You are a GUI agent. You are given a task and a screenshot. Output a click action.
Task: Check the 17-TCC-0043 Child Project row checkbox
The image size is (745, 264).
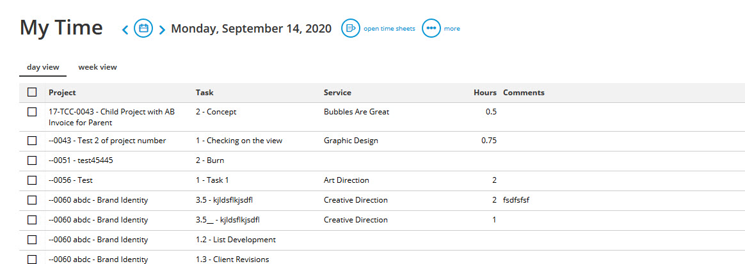coord(32,112)
